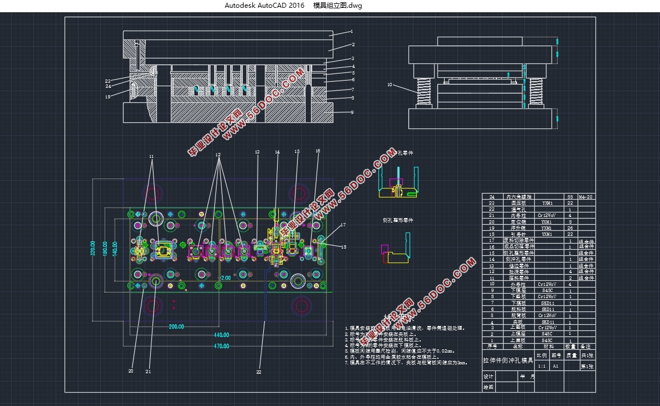Click the 定位销 name cell in parts table

(x=518, y=222)
